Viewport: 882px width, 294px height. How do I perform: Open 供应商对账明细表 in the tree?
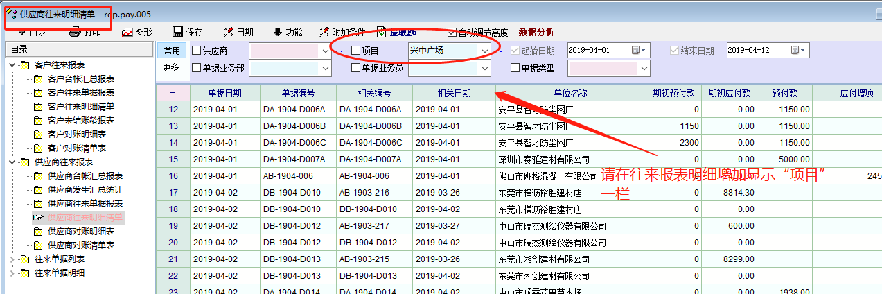pyautogui.click(x=80, y=232)
